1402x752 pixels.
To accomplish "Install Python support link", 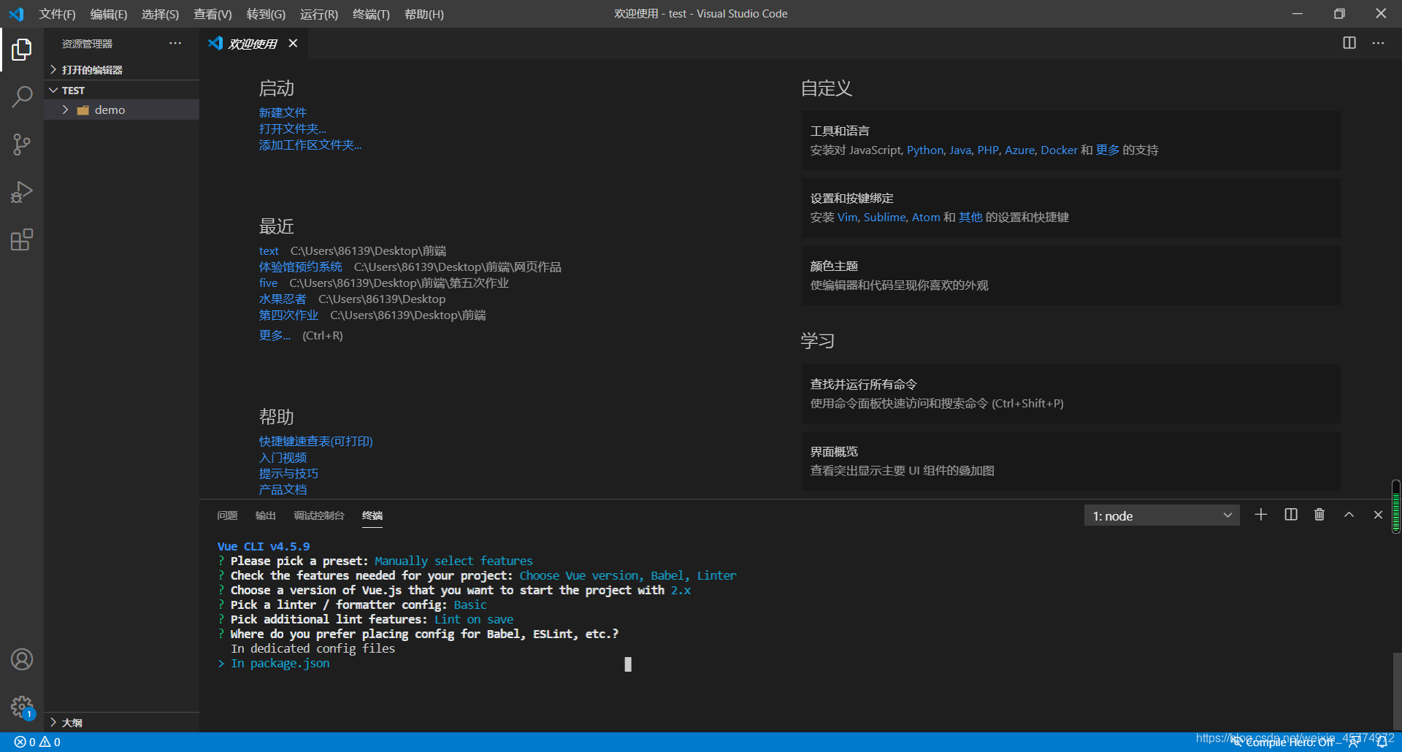I will click(925, 150).
